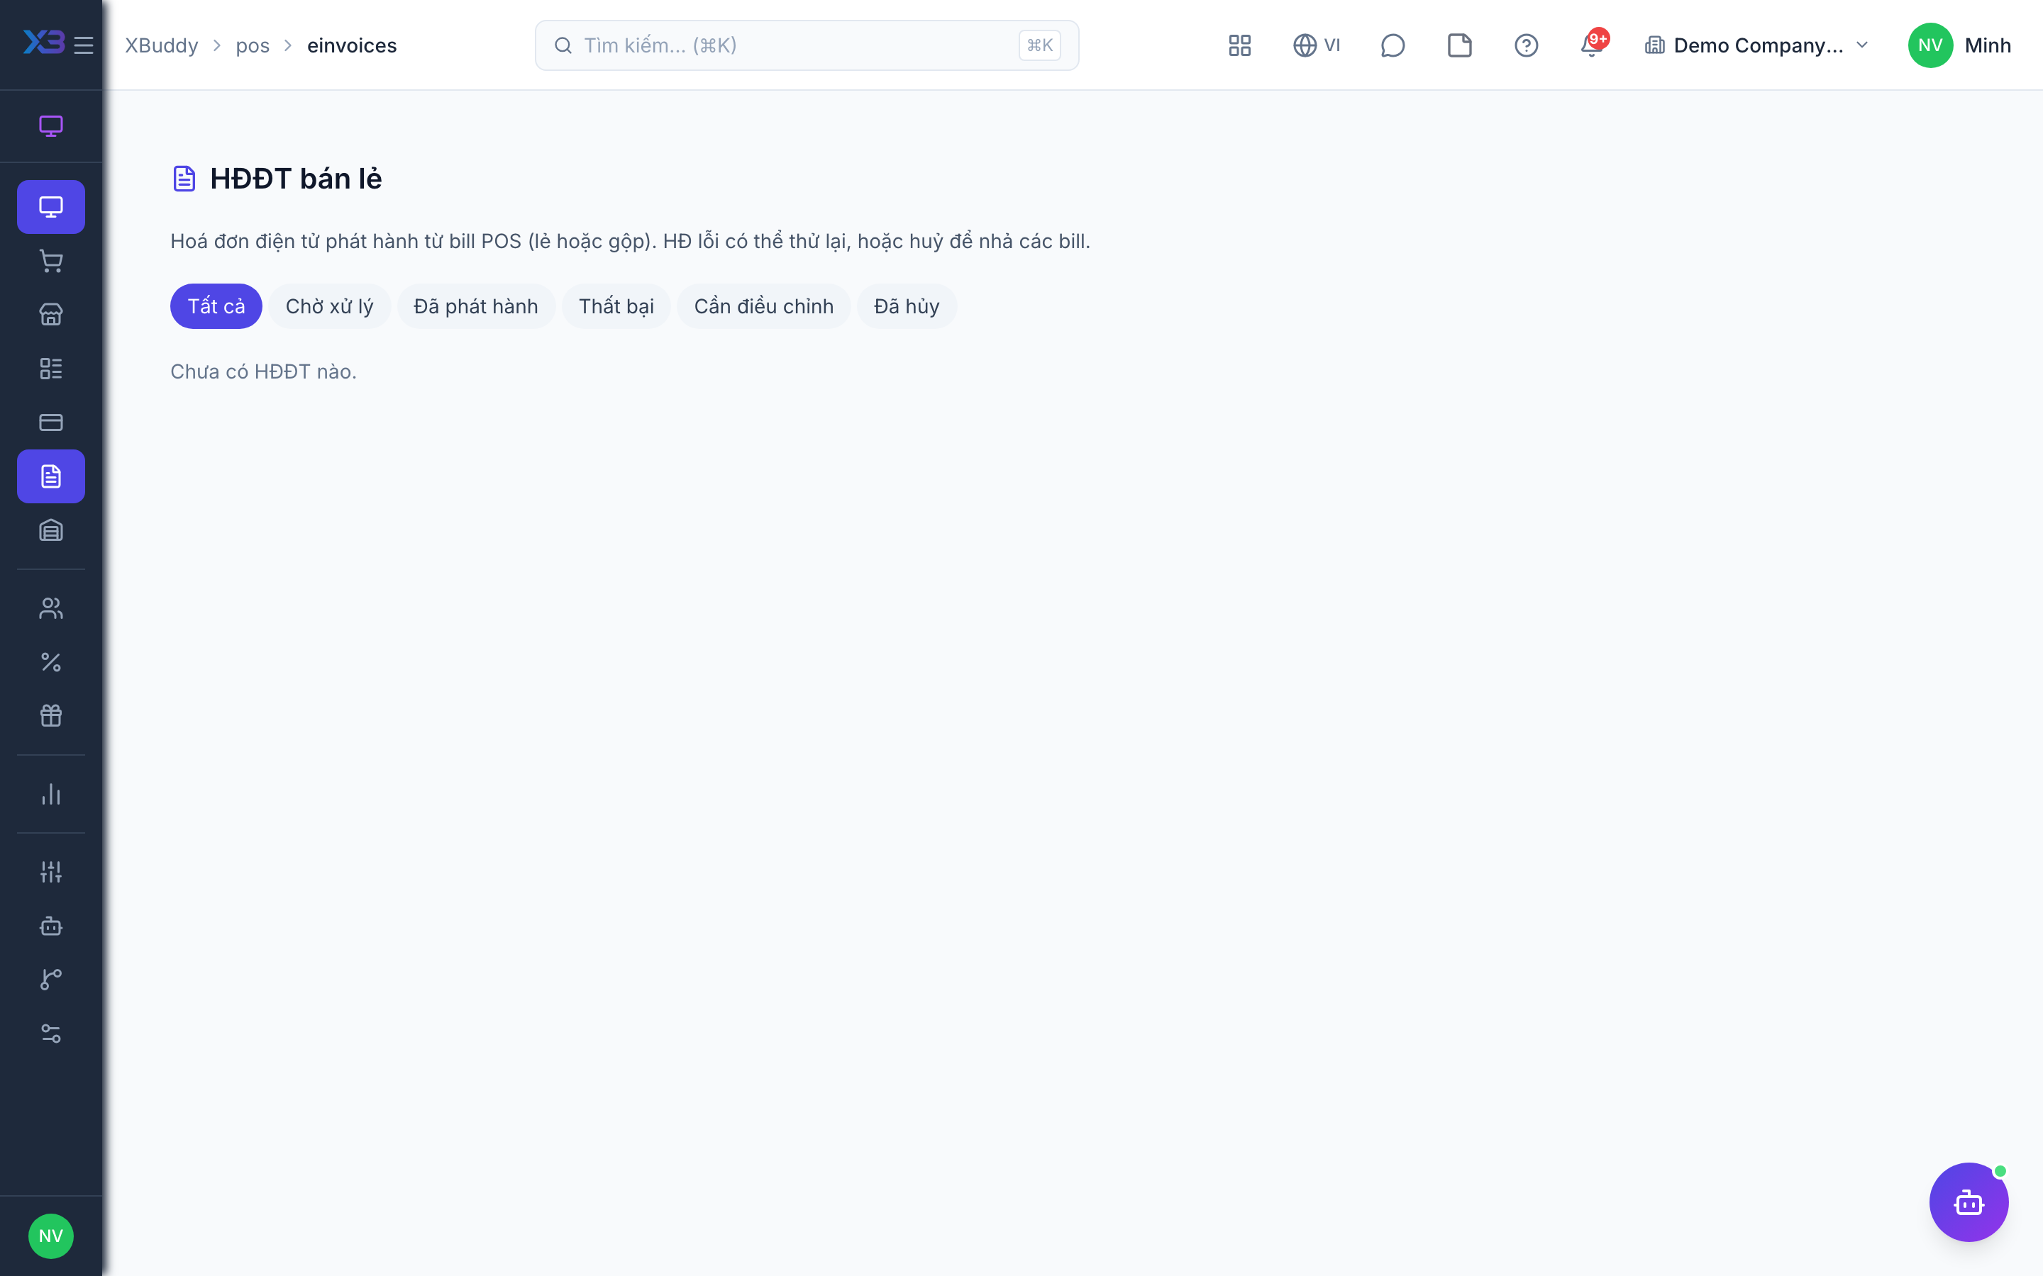Open the e-invoice document sidebar icon
The height and width of the screenshot is (1276, 2043).
point(50,477)
